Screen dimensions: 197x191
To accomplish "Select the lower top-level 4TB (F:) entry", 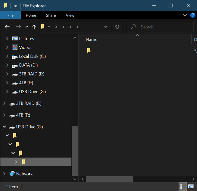I will pyautogui.click(x=23, y=115).
